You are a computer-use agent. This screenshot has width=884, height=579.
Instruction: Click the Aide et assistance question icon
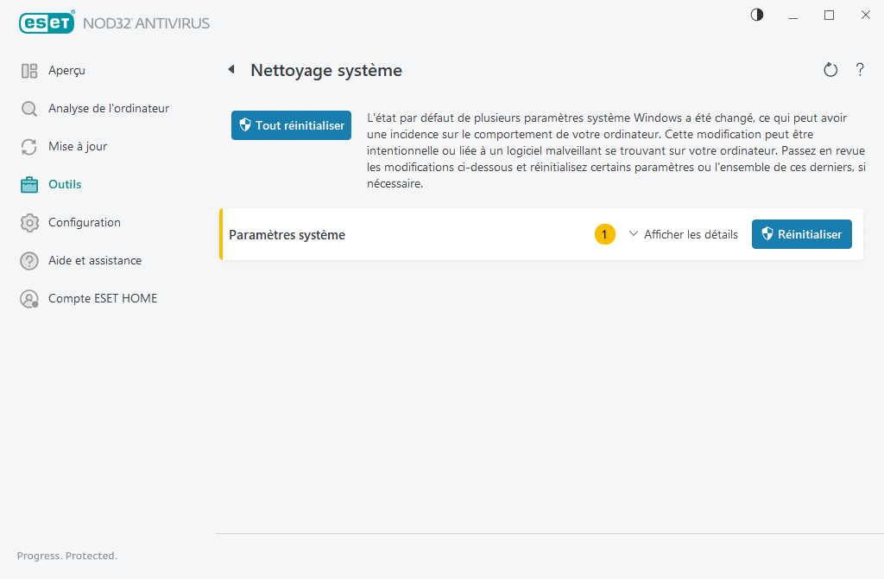tap(28, 260)
